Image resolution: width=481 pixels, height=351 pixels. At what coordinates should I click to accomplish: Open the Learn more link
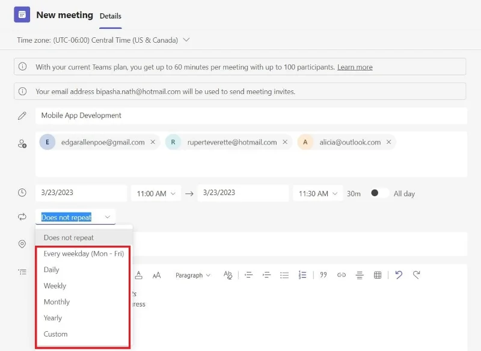[x=355, y=67]
